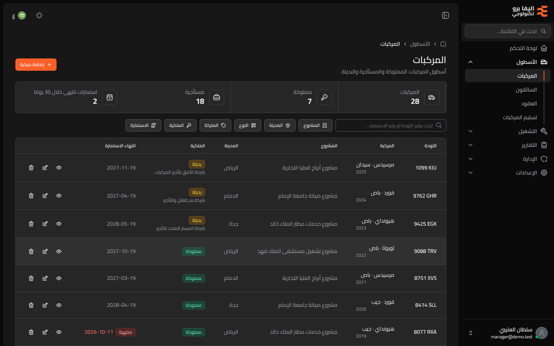This screenshot has width=554, height=346.
Task: Edit vehicle 8414 SLL
Action: [x=45, y=305]
